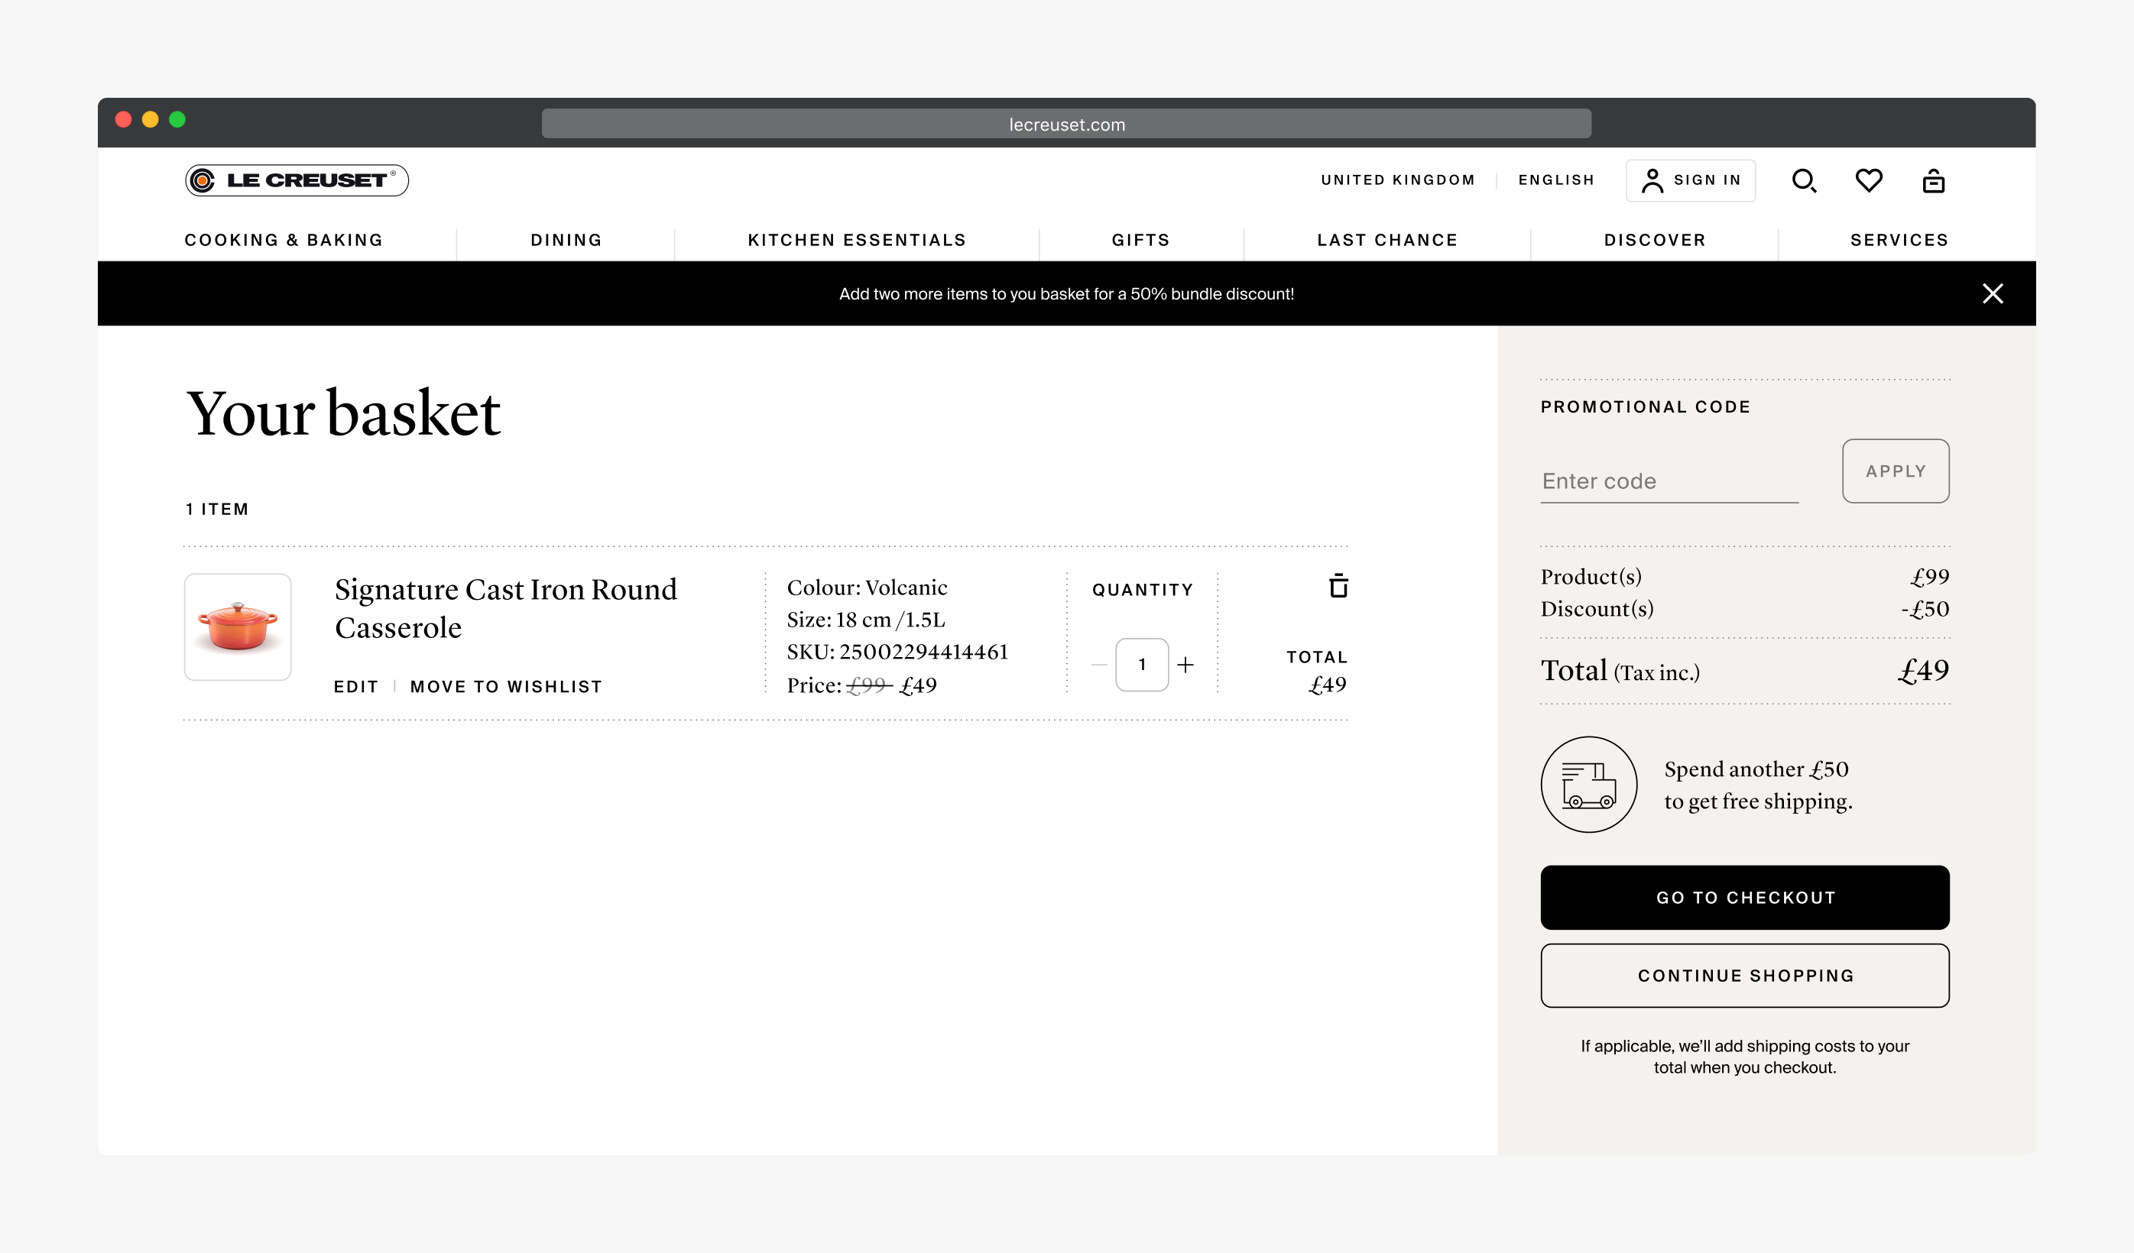Open Cooking & Baking menu

284,241
